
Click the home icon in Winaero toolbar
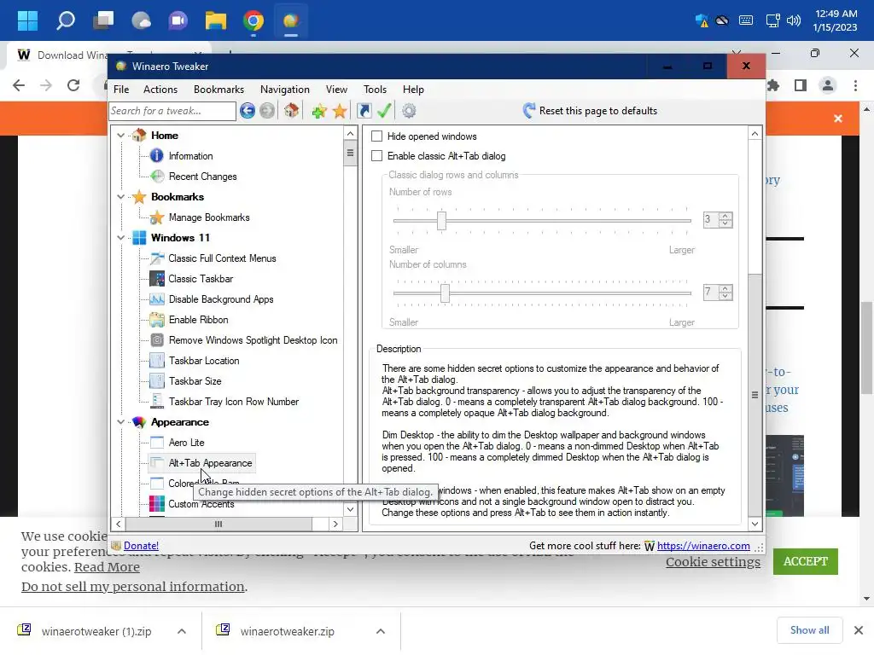(x=291, y=110)
